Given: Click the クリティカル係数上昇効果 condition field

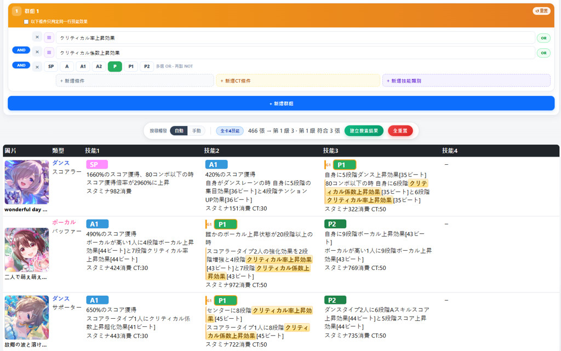Looking at the screenshot, I should [x=295, y=53].
